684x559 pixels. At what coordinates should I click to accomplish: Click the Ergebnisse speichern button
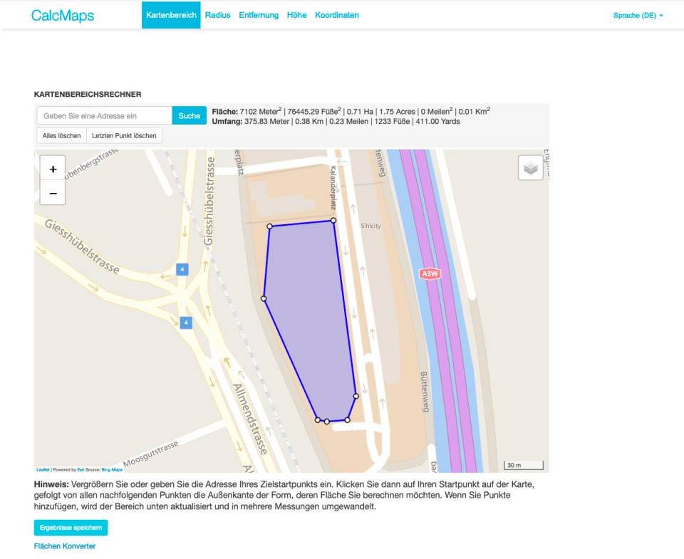point(71,527)
